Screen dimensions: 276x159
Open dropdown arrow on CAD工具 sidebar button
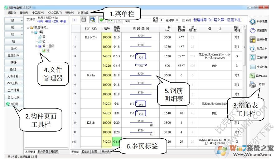tap(22, 83)
